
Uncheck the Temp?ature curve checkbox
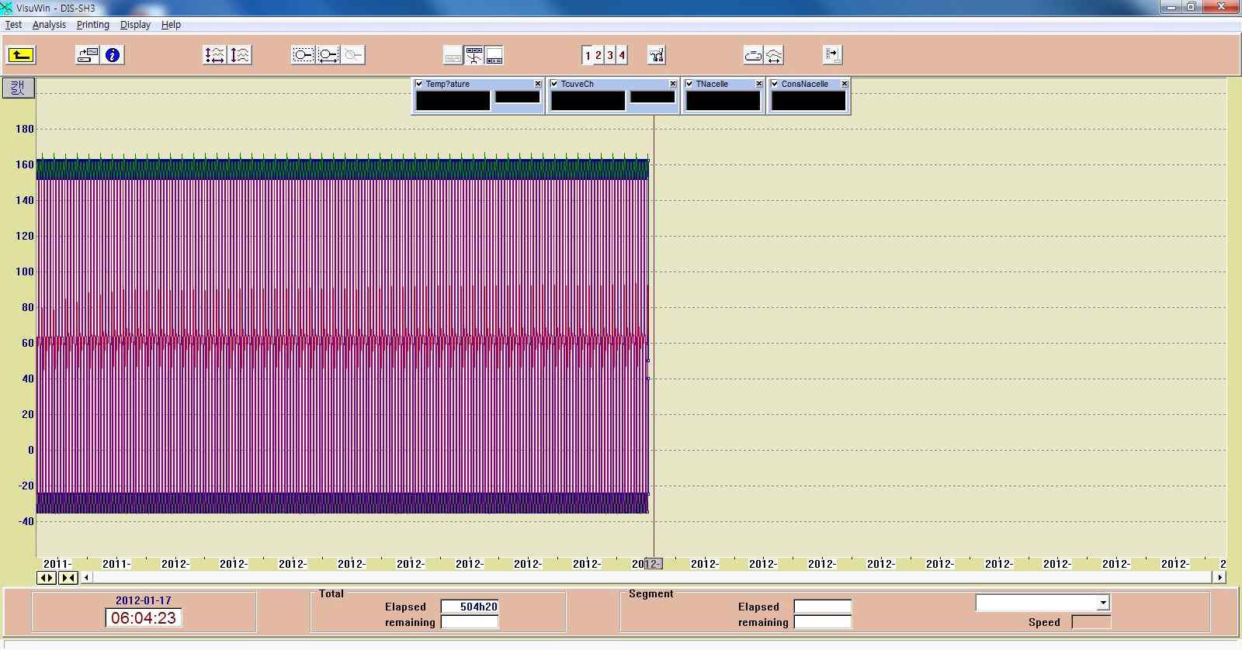point(419,84)
